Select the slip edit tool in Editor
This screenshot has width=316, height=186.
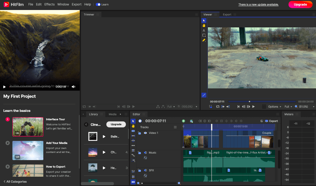click(133, 136)
